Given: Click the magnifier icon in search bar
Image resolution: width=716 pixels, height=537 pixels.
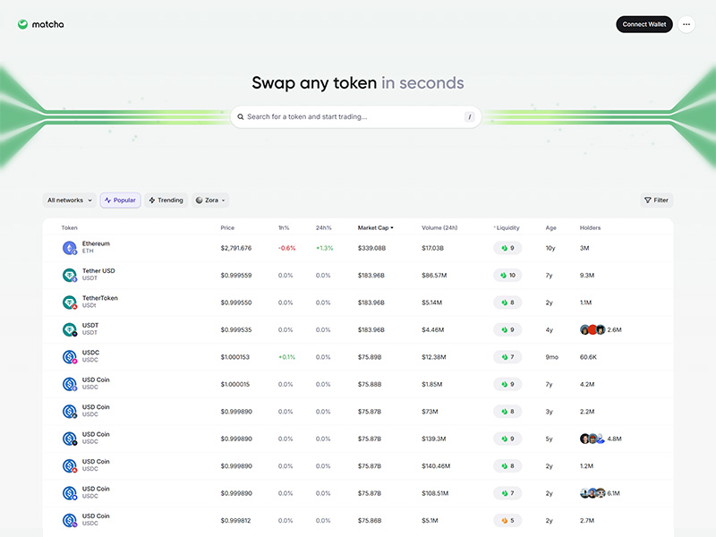Looking at the screenshot, I should point(241,117).
